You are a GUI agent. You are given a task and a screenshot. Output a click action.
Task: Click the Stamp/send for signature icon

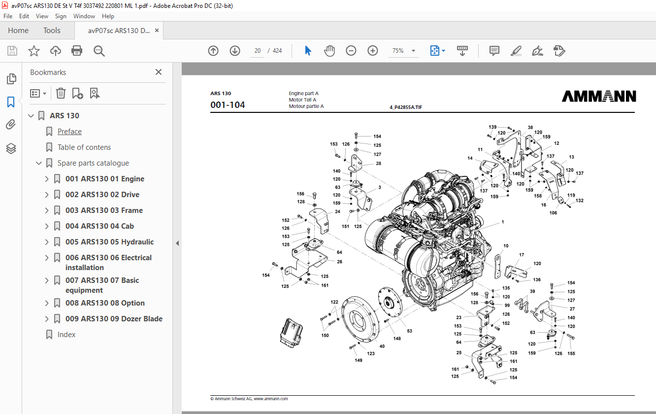pyautogui.click(x=559, y=51)
